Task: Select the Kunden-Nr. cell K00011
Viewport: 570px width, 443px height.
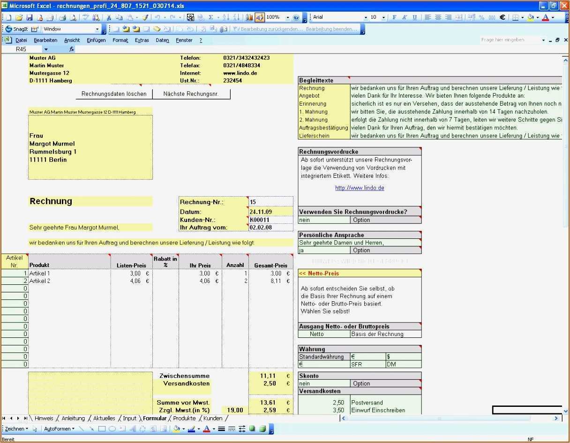Action: pyautogui.click(x=271, y=220)
